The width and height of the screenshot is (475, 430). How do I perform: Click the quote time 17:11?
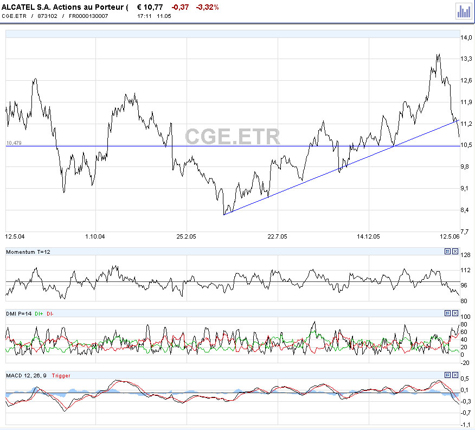144,16
